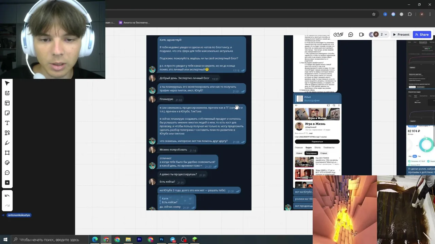Select the sticky note tool
This screenshot has height=244, width=435.
[7, 113]
